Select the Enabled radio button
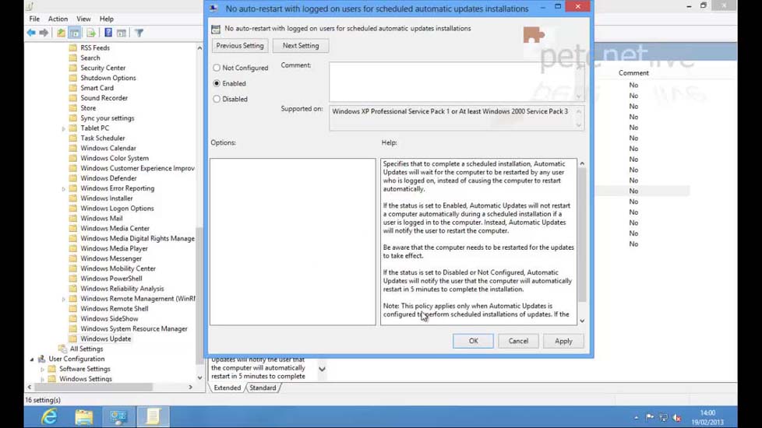The width and height of the screenshot is (762, 428). tap(217, 83)
